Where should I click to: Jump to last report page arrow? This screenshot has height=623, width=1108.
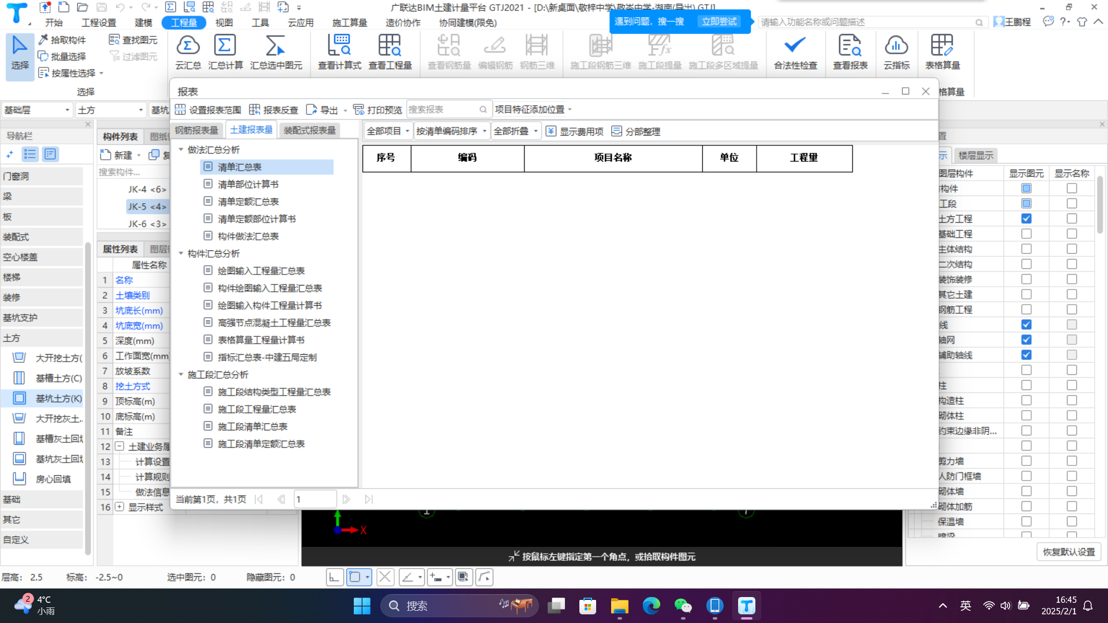click(369, 500)
